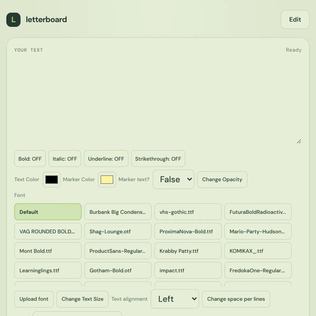Select FredokaOne-Regular font
The width and height of the screenshot is (316, 316).
coord(258,271)
